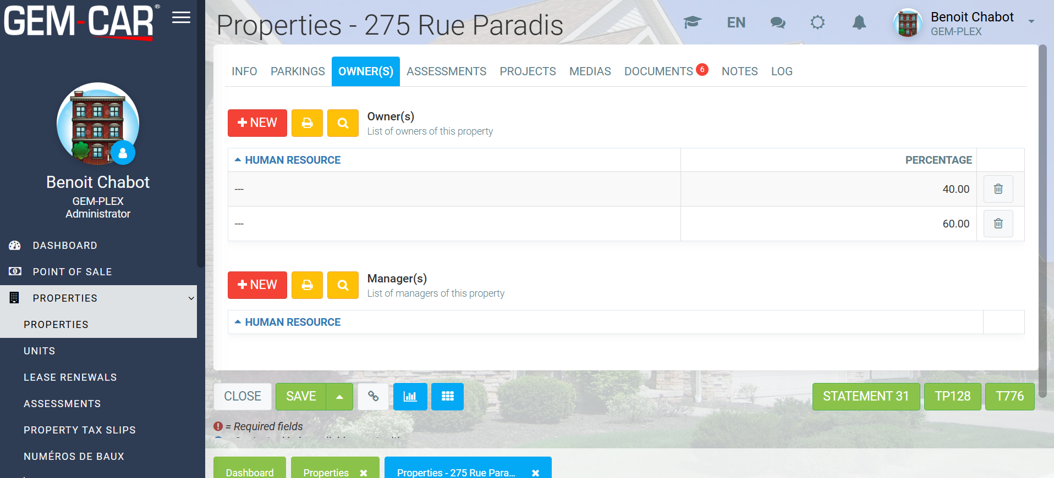Screen dimensions: 1054x478
Task: Open the notifications bell
Action: pyautogui.click(x=859, y=23)
